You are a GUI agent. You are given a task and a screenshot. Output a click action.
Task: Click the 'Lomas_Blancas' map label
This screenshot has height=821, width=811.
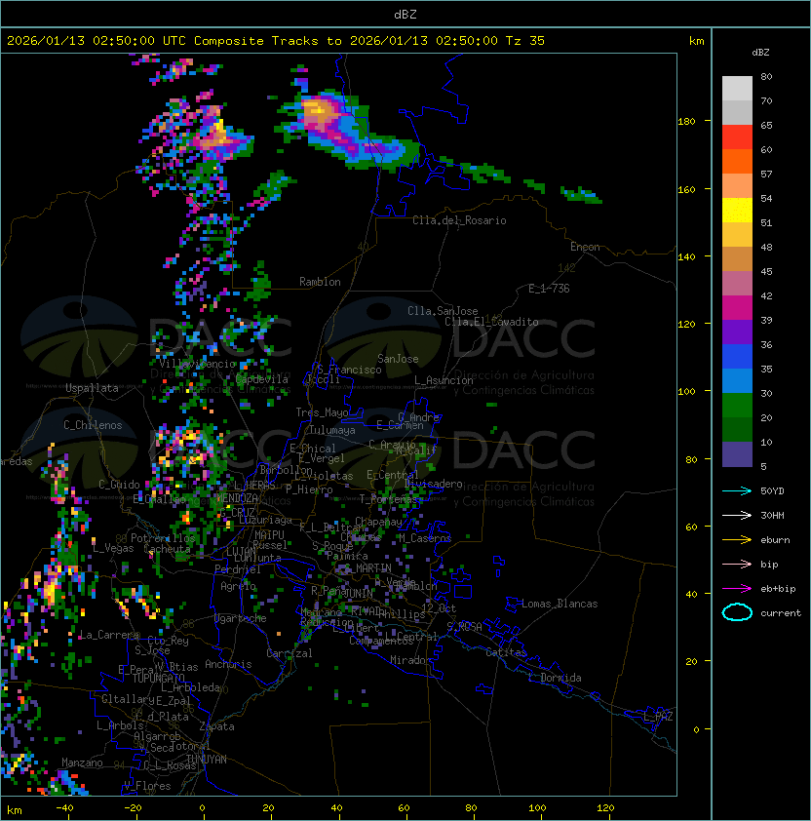[560, 604]
